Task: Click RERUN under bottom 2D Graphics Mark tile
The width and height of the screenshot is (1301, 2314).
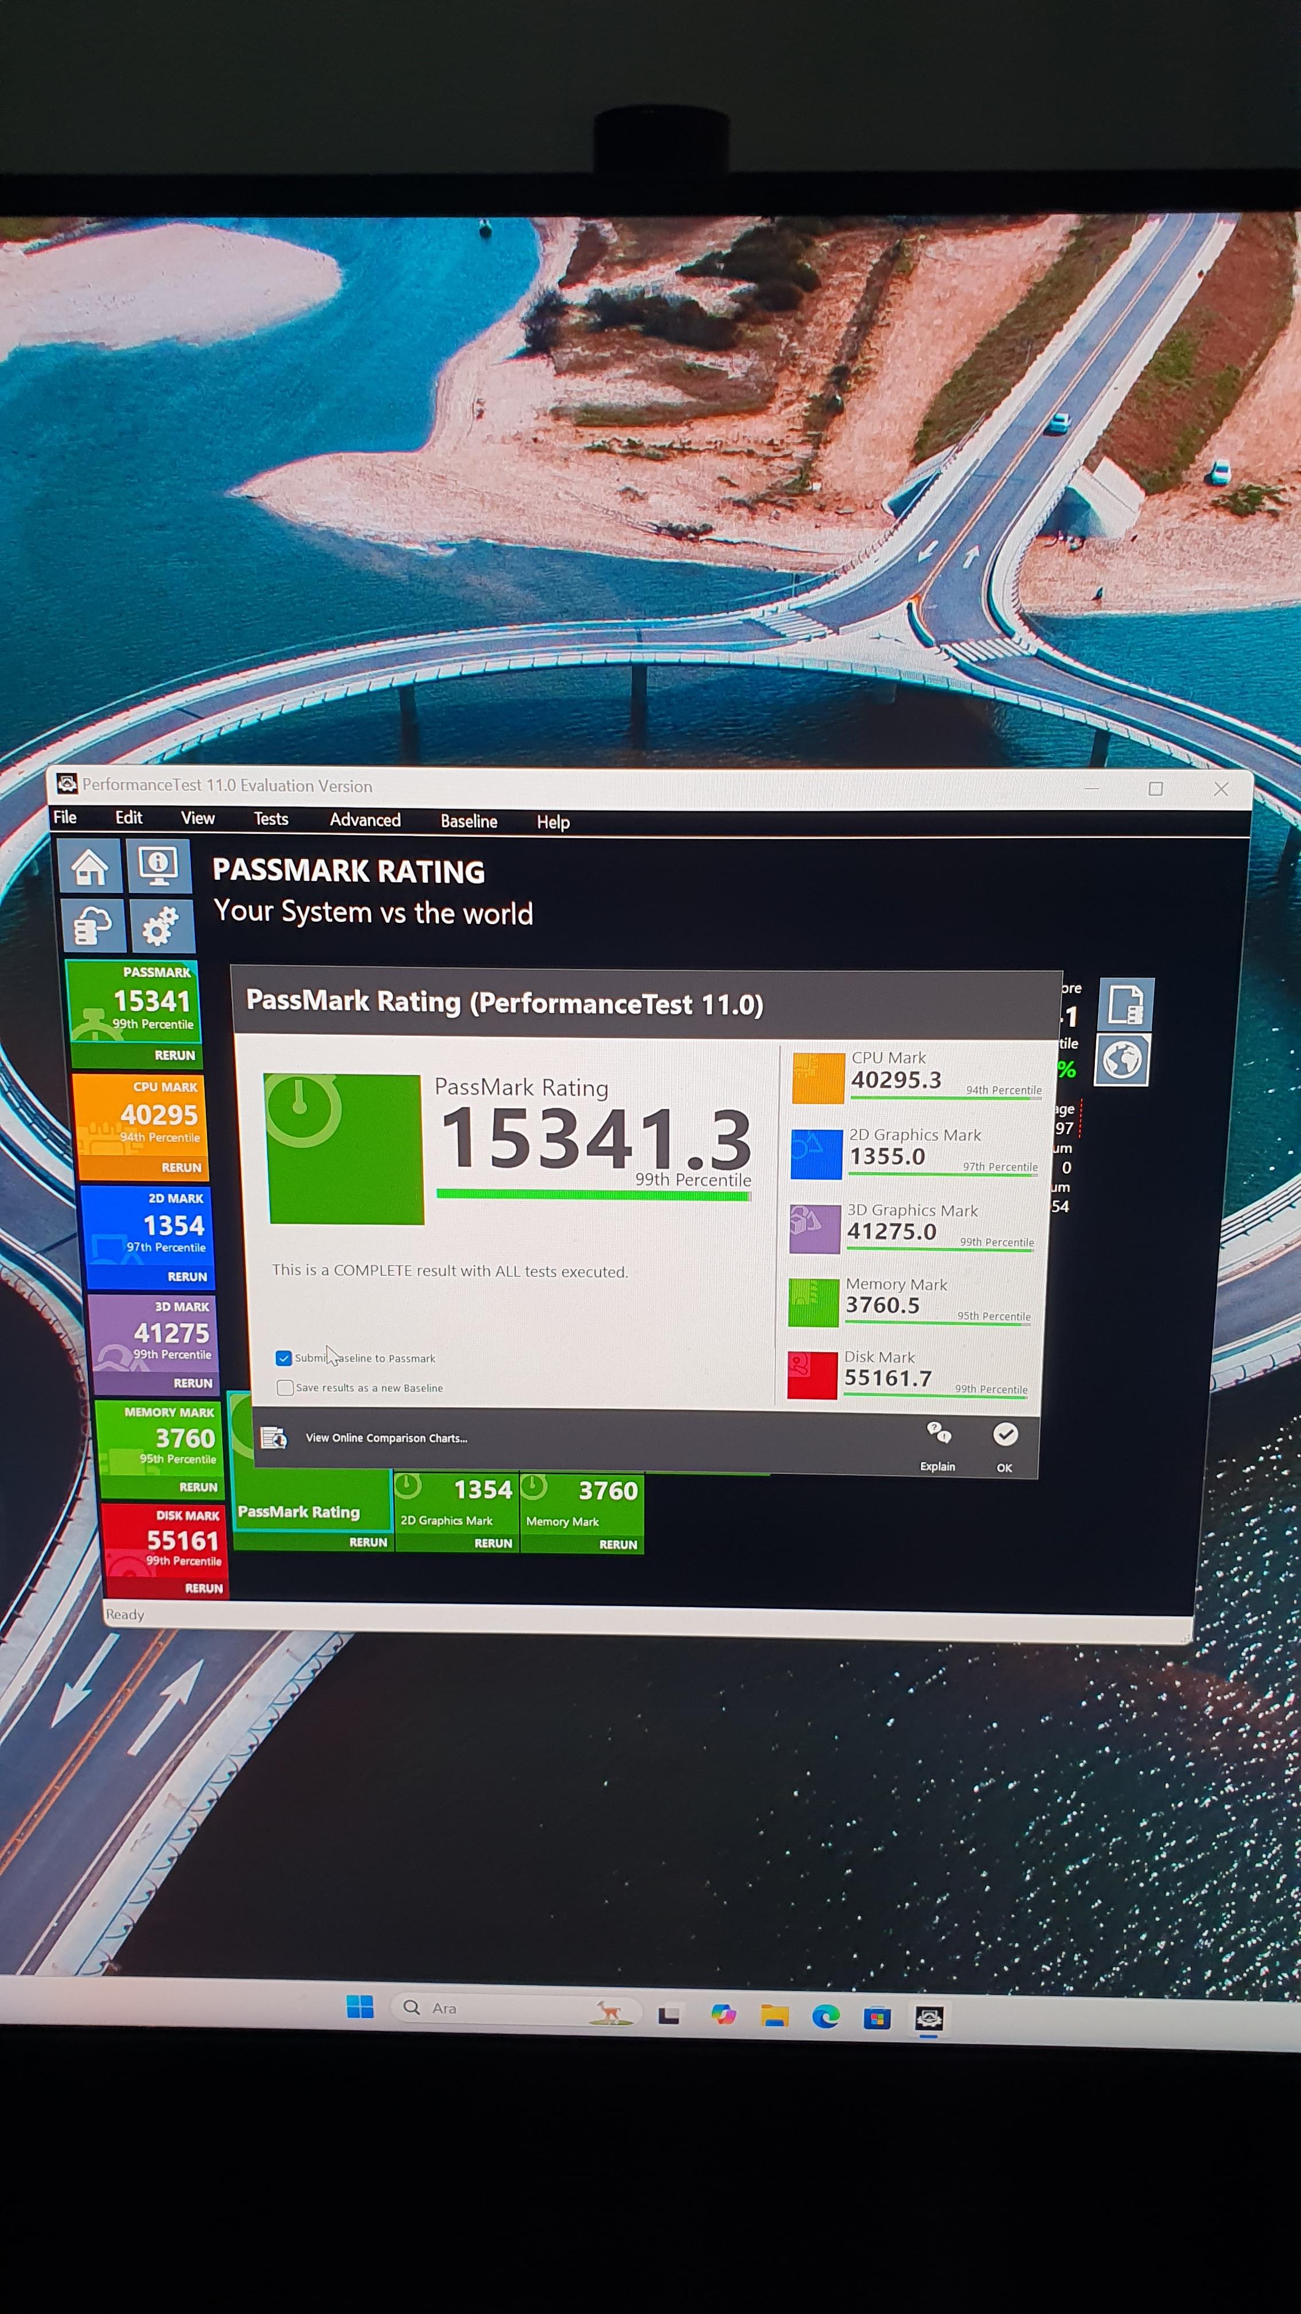Action: point(493,1543)
